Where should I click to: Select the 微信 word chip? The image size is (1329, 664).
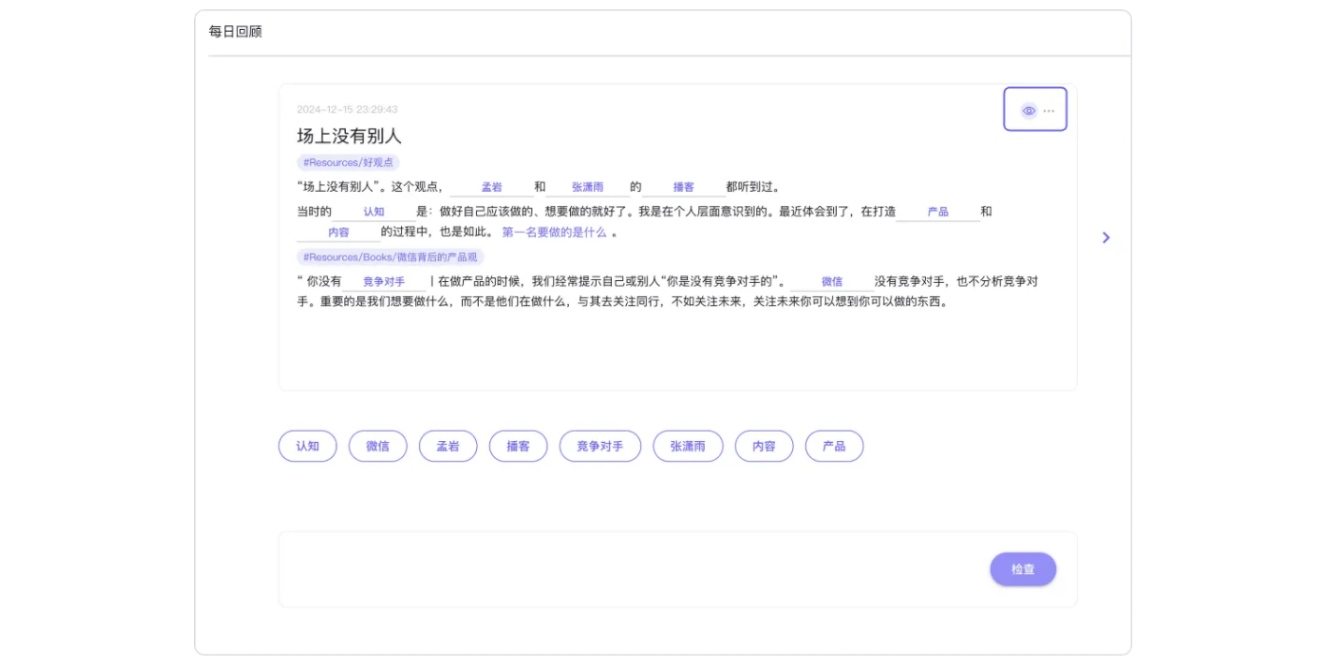click(378, 446)
